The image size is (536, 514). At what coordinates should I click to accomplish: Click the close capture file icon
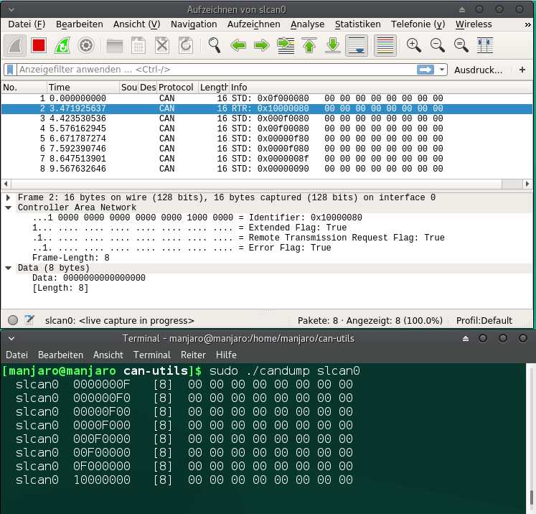[x=162, y=45]
